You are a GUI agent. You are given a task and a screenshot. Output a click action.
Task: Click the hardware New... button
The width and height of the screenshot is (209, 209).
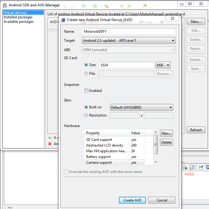point(166,133)
